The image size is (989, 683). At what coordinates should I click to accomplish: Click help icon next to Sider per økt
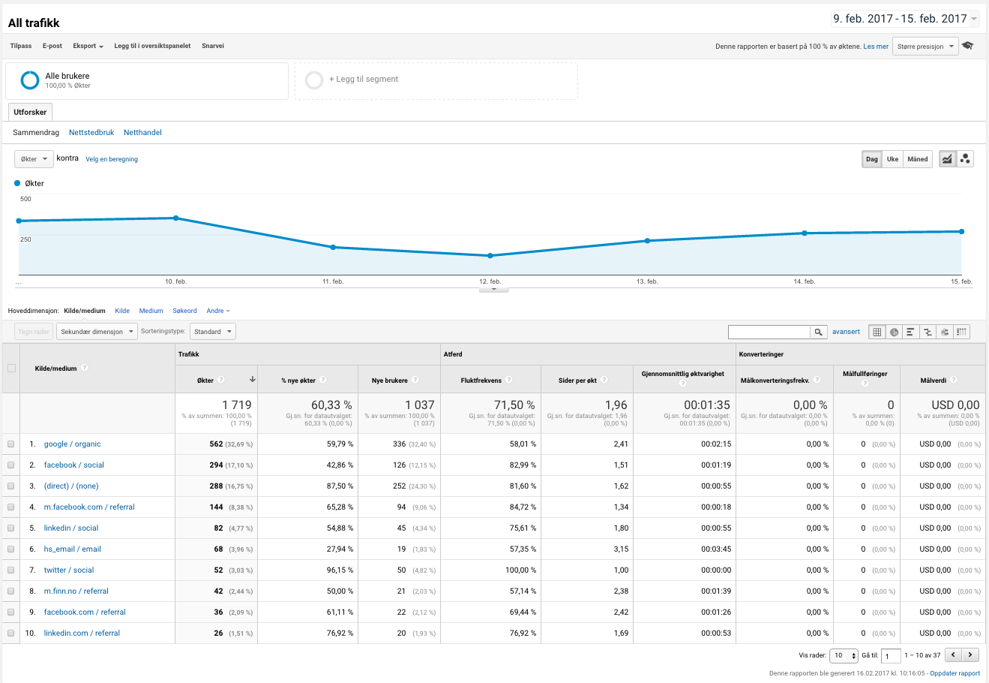pyautogui.click(x=604, y=380)
